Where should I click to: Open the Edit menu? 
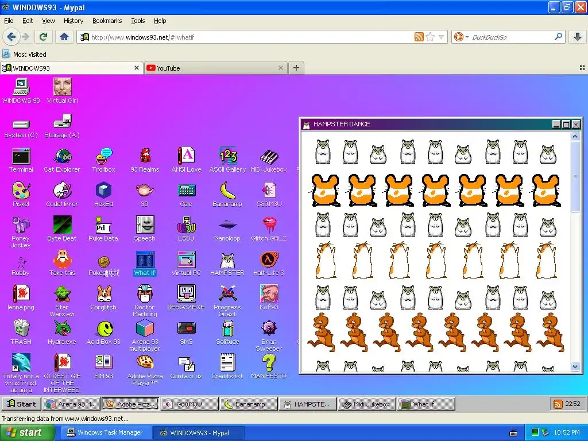(28, 21)
